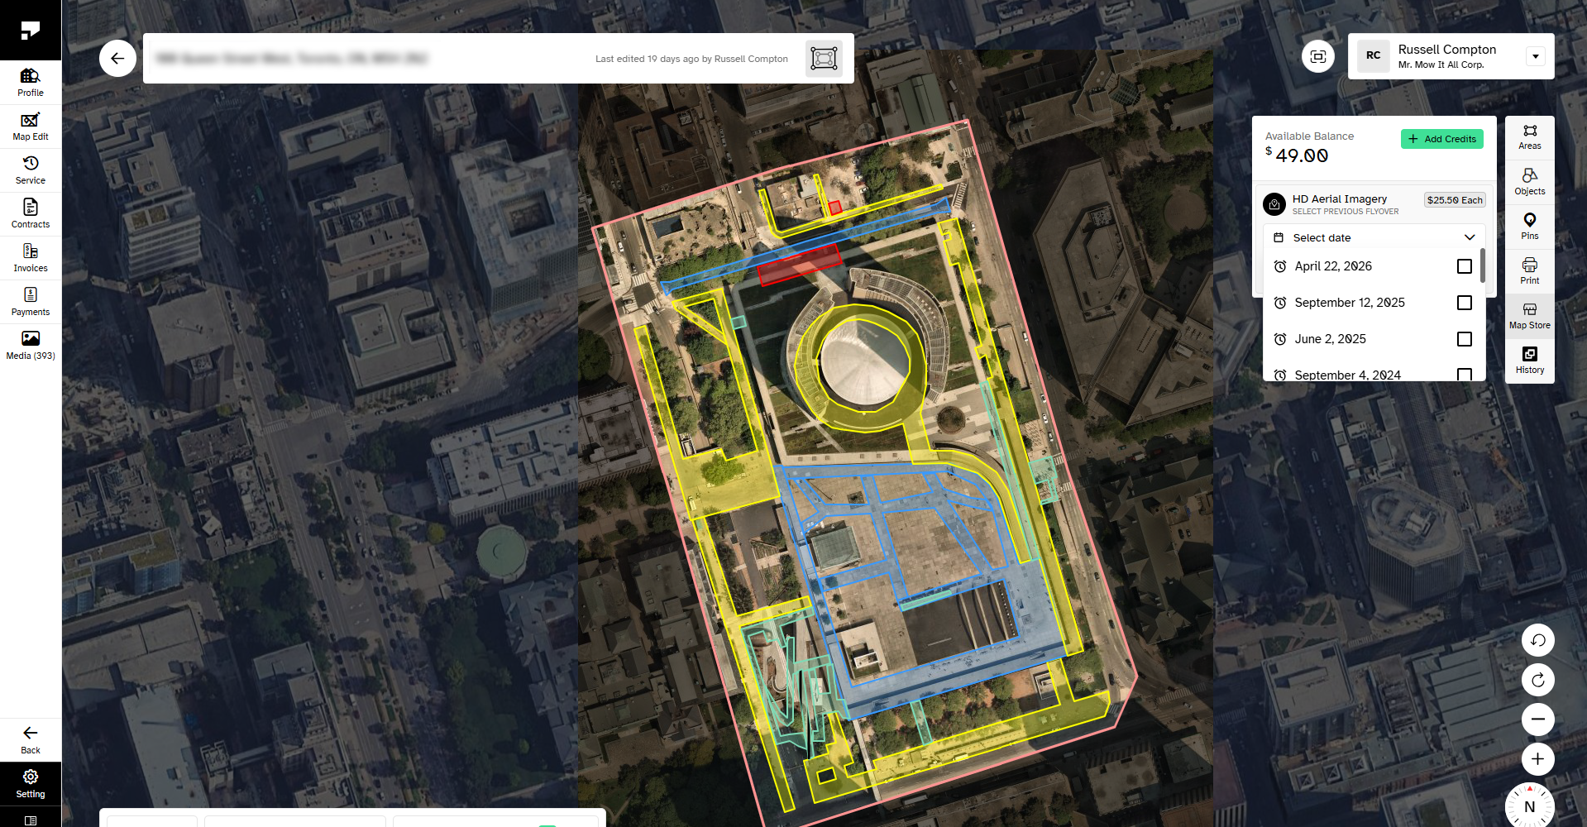The width and height of the screenshot is (1587, 827).
Task: Click the blurred property address field
Action: (291, 58)
